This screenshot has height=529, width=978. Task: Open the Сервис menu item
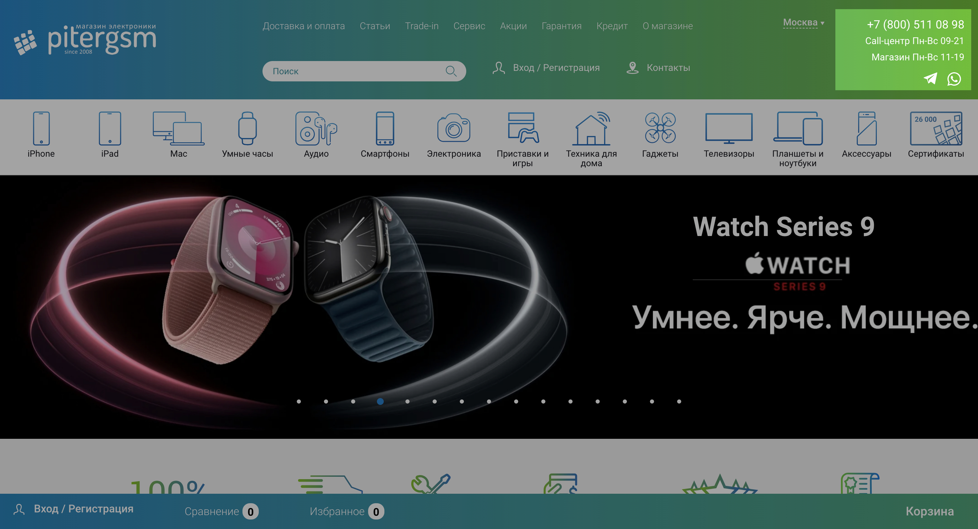click(469, 26)
